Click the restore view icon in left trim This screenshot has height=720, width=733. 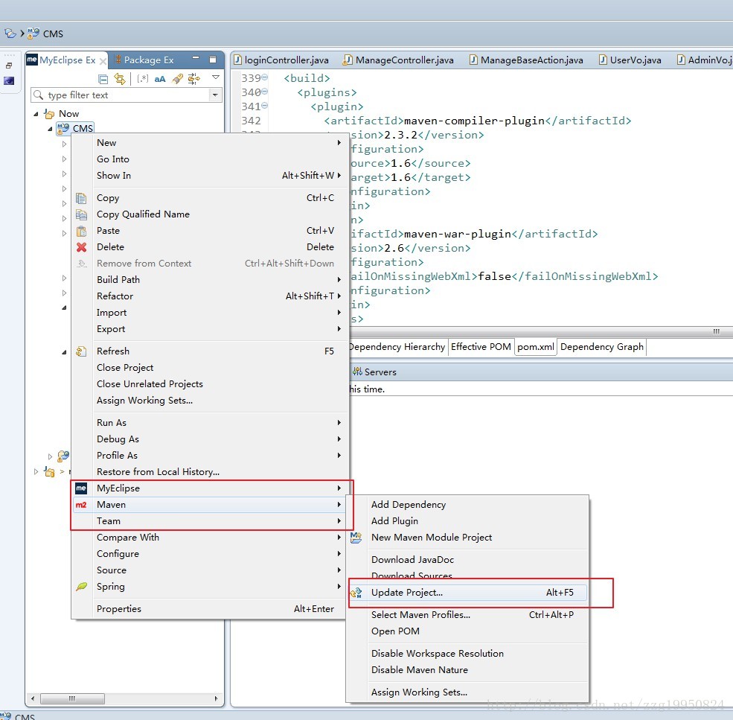click(9, 66)
